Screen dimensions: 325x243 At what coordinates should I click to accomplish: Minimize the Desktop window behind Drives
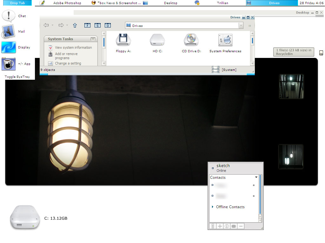click(312, 13)
